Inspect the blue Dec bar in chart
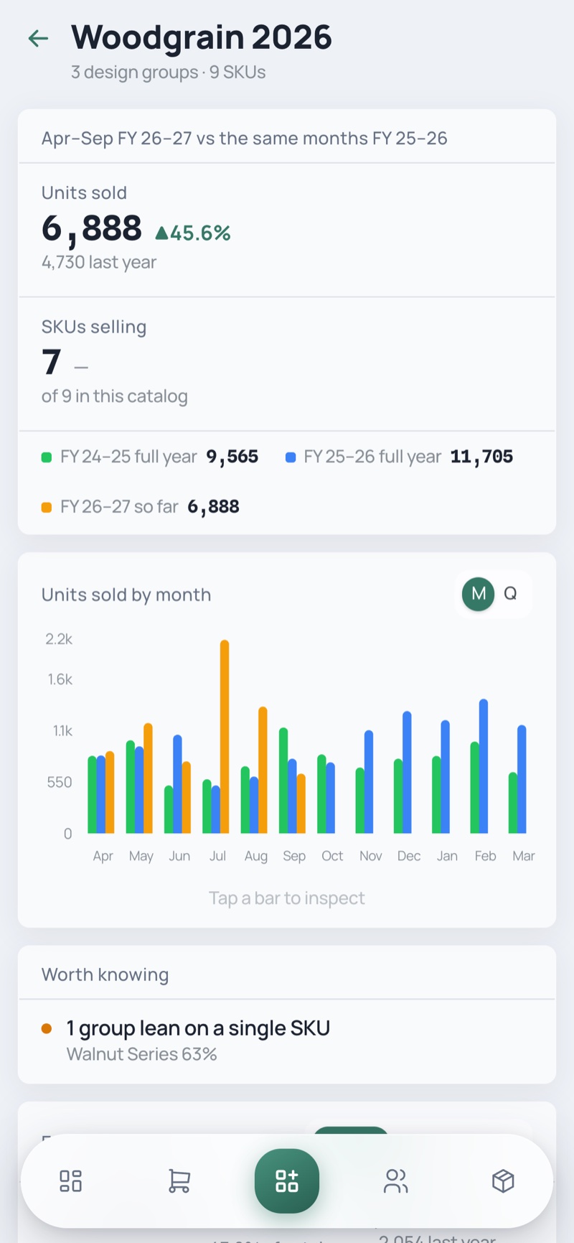 coord(407,772)
